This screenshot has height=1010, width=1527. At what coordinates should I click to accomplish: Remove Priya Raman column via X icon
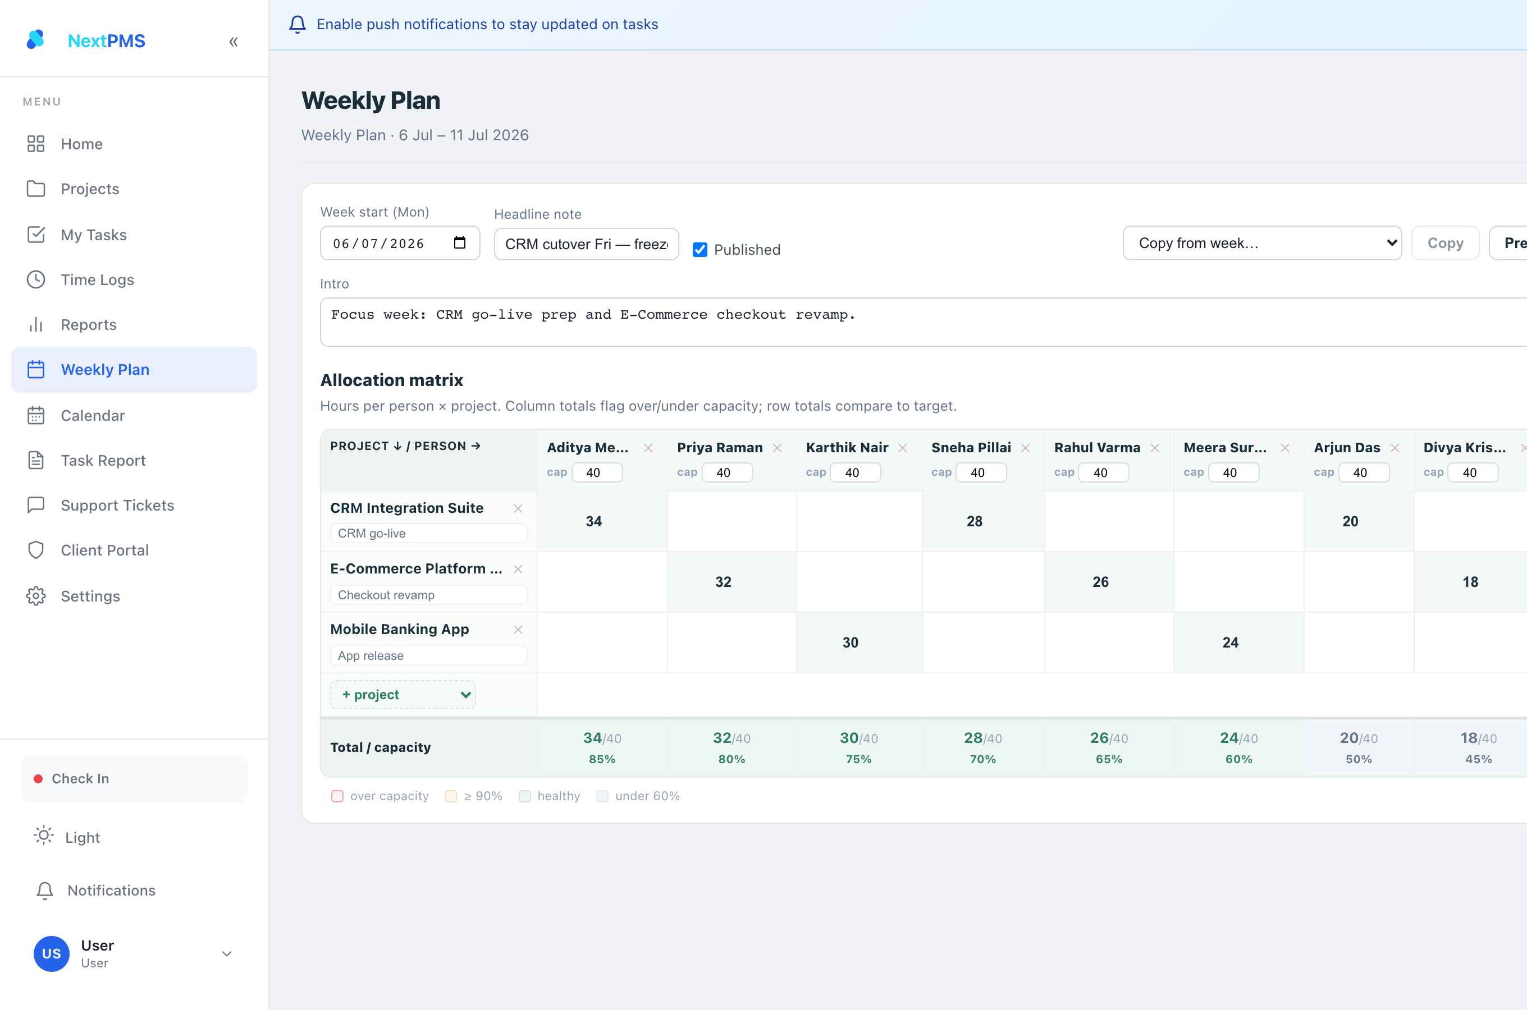coord(777,448)
